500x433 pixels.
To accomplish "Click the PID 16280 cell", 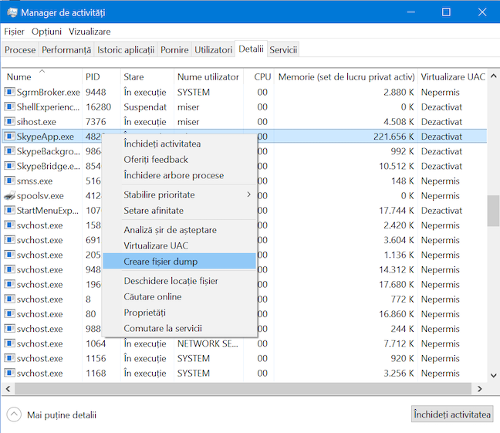I will point(98,107).
